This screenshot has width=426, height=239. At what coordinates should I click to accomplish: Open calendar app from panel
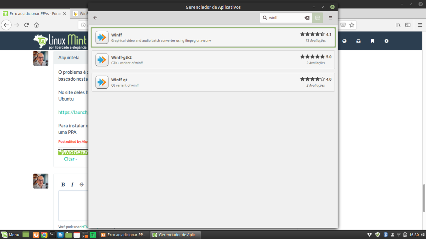pos(77,235)
